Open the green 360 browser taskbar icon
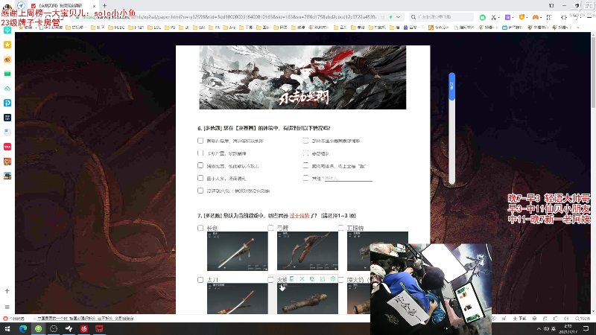This screenshot has height=335, width=596. 39,328
